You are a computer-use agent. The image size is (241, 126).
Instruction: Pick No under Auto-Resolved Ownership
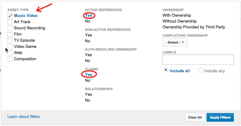pyautogui.click(x=88, y=61)
